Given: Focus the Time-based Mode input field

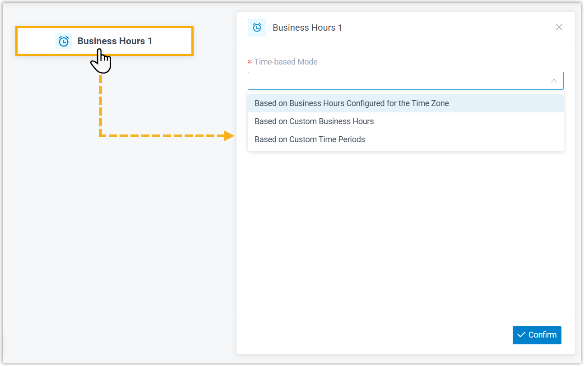Looking at the screenshot, I should point(397,81).
